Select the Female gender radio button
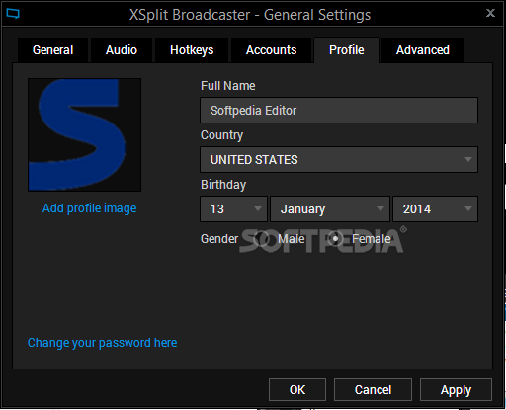 (x=335, y=239)
